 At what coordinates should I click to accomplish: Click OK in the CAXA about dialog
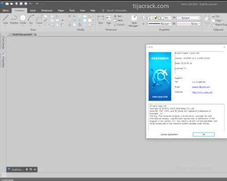point(204,134)
